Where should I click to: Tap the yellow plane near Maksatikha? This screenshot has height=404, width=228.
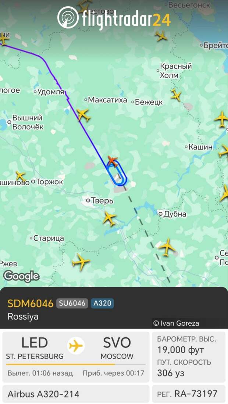point(83,115)
